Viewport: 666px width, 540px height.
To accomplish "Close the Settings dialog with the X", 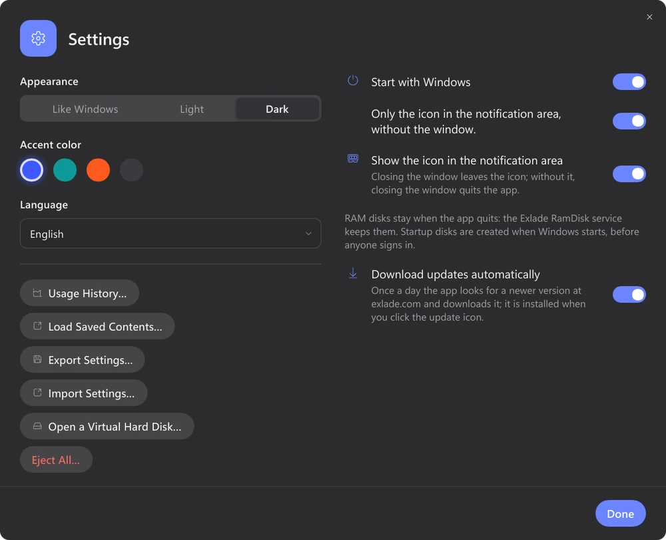I will coord(649,17).
